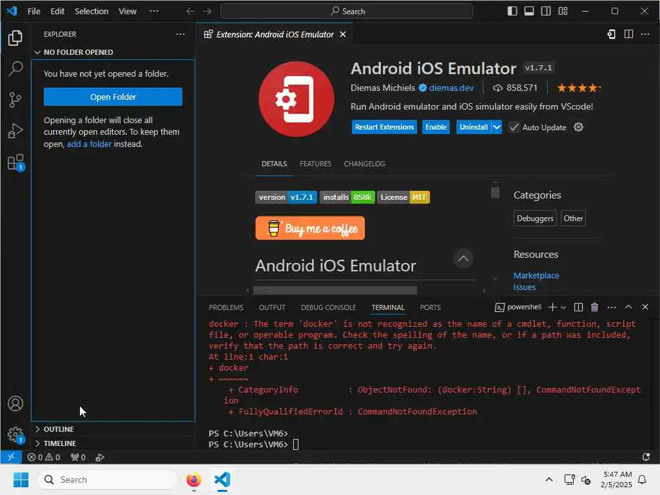Screen dimensions: 660x495
Task: Open terminal panel Views and More Actions
Action: 612,307
